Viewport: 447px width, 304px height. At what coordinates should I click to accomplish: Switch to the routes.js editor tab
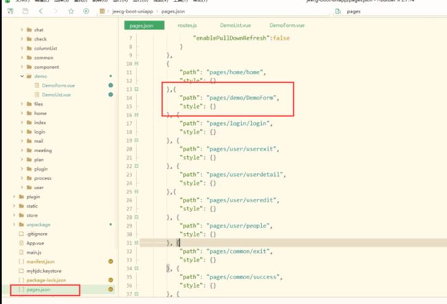pos(187,25)
